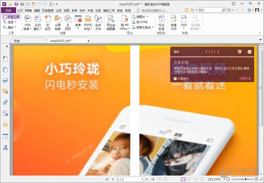Expand the Zoom (缩放) tool dropdown
Screen dimensions: 264x183
(x=16, y=27)
